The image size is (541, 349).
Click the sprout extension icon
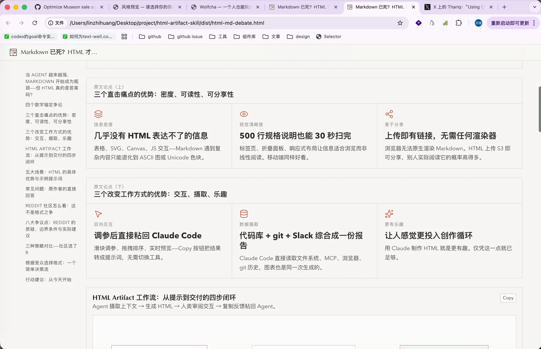(445, 23)
